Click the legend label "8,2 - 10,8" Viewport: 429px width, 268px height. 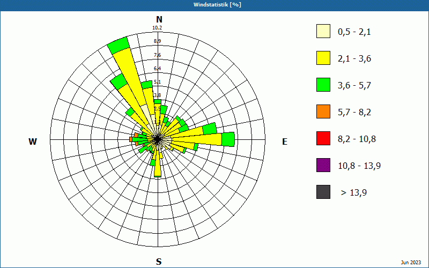point(357,139)
